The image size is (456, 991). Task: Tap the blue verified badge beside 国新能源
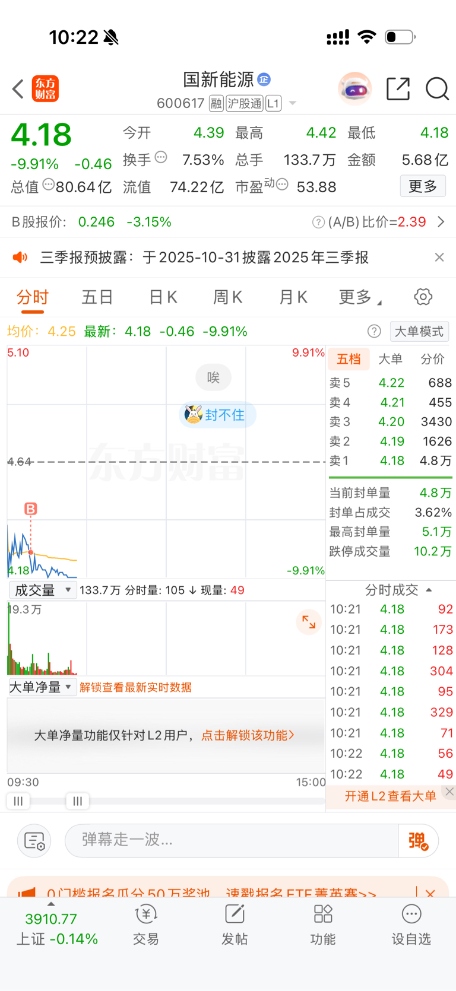[x=264, y=79]
